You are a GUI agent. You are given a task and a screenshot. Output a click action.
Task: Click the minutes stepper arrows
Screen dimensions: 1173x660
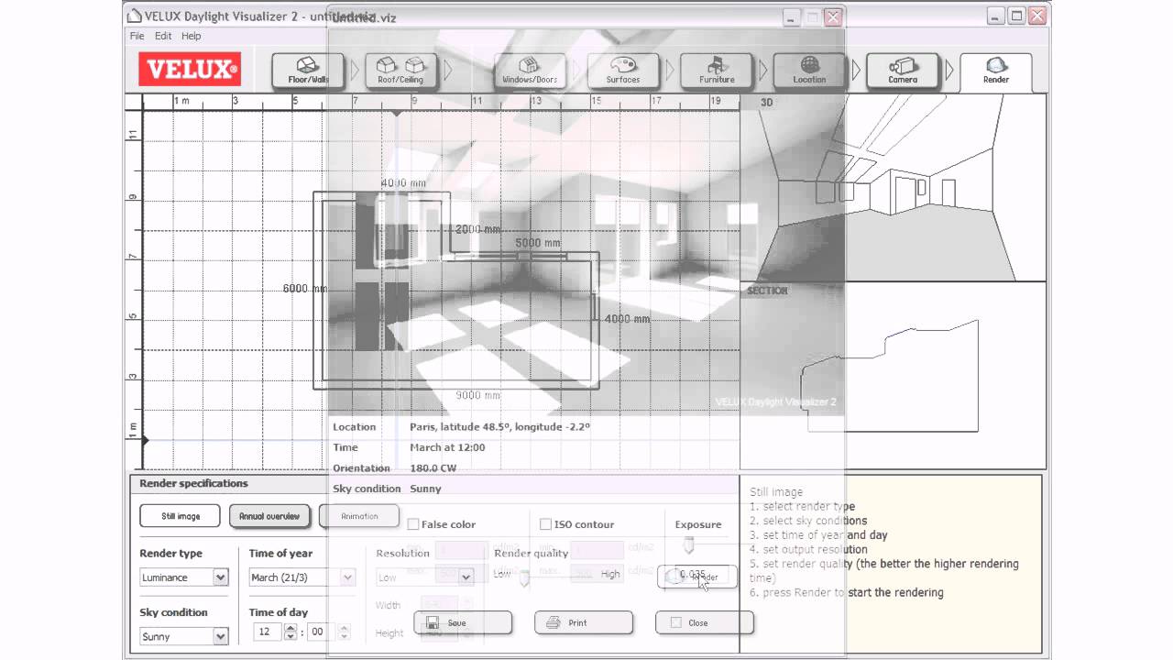coord(345,632)
